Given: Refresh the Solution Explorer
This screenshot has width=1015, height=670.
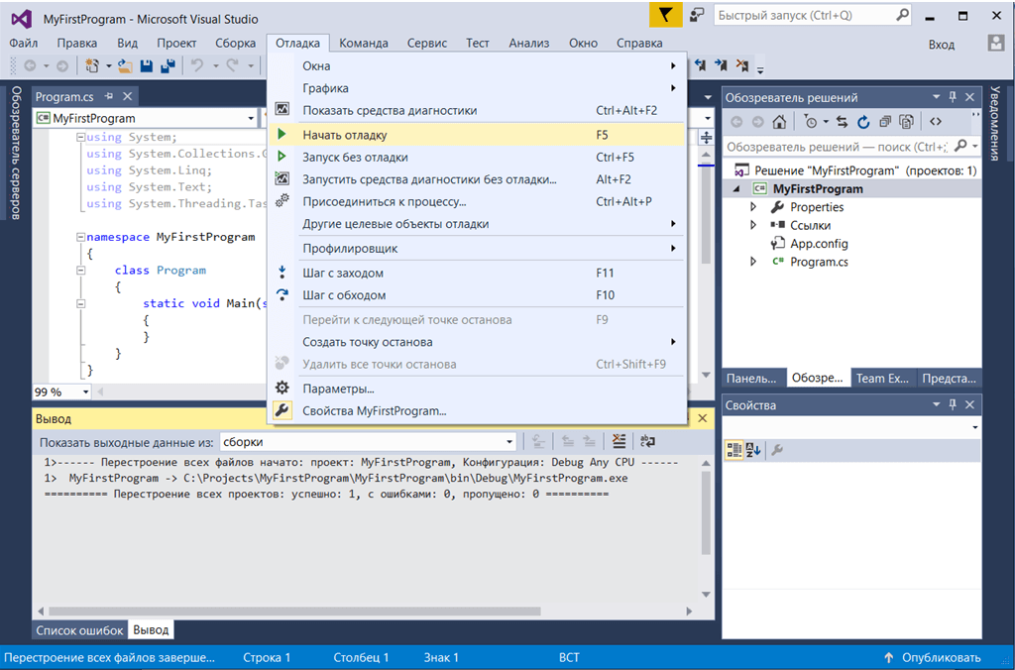Looking at the screenshot, I should coord(863,121).
